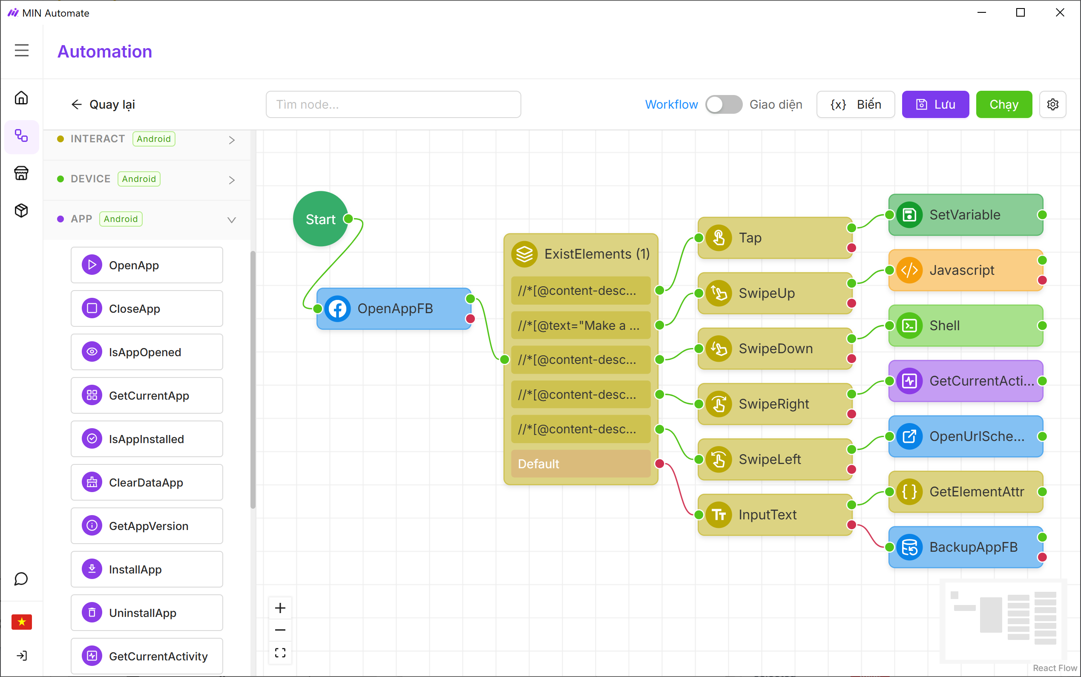Viewport: 1081px width, 677px height.
Task: Open the hamburger menu icon
Action: pos(21,50)
